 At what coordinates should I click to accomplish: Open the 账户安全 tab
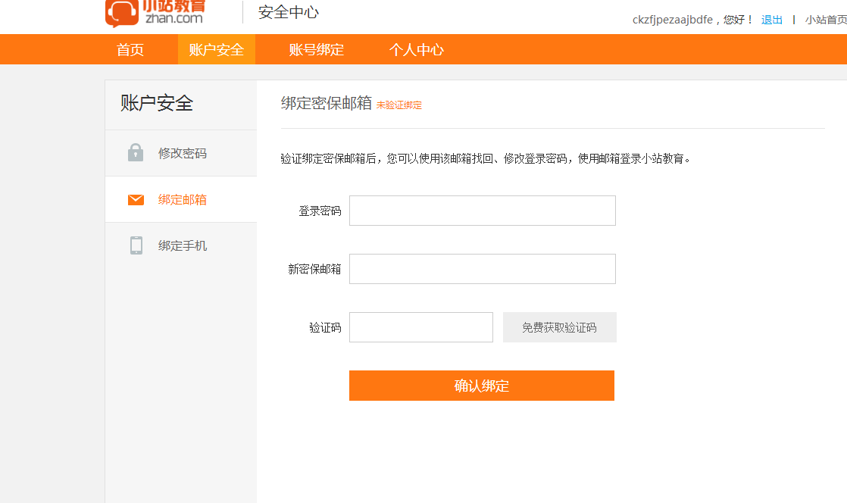[216, 48]
